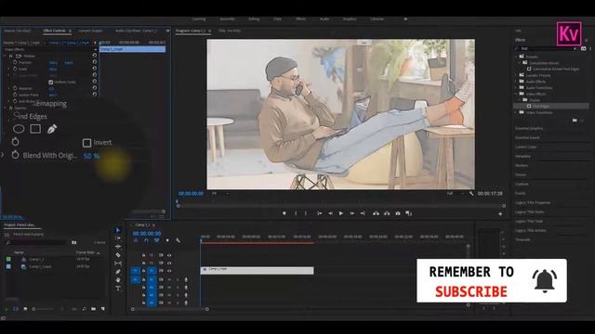Image resolution: width=595 pixels, height=334 pixels.
Task: Switch to the Effect Controls tab
Action: (55, 31)
